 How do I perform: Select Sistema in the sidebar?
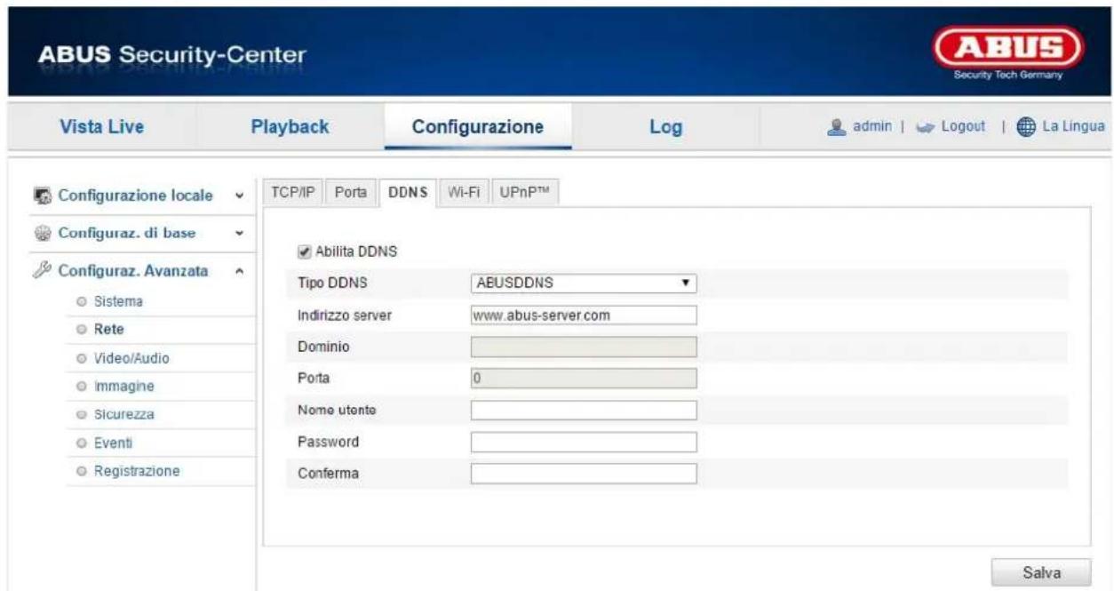pos(118,301)
